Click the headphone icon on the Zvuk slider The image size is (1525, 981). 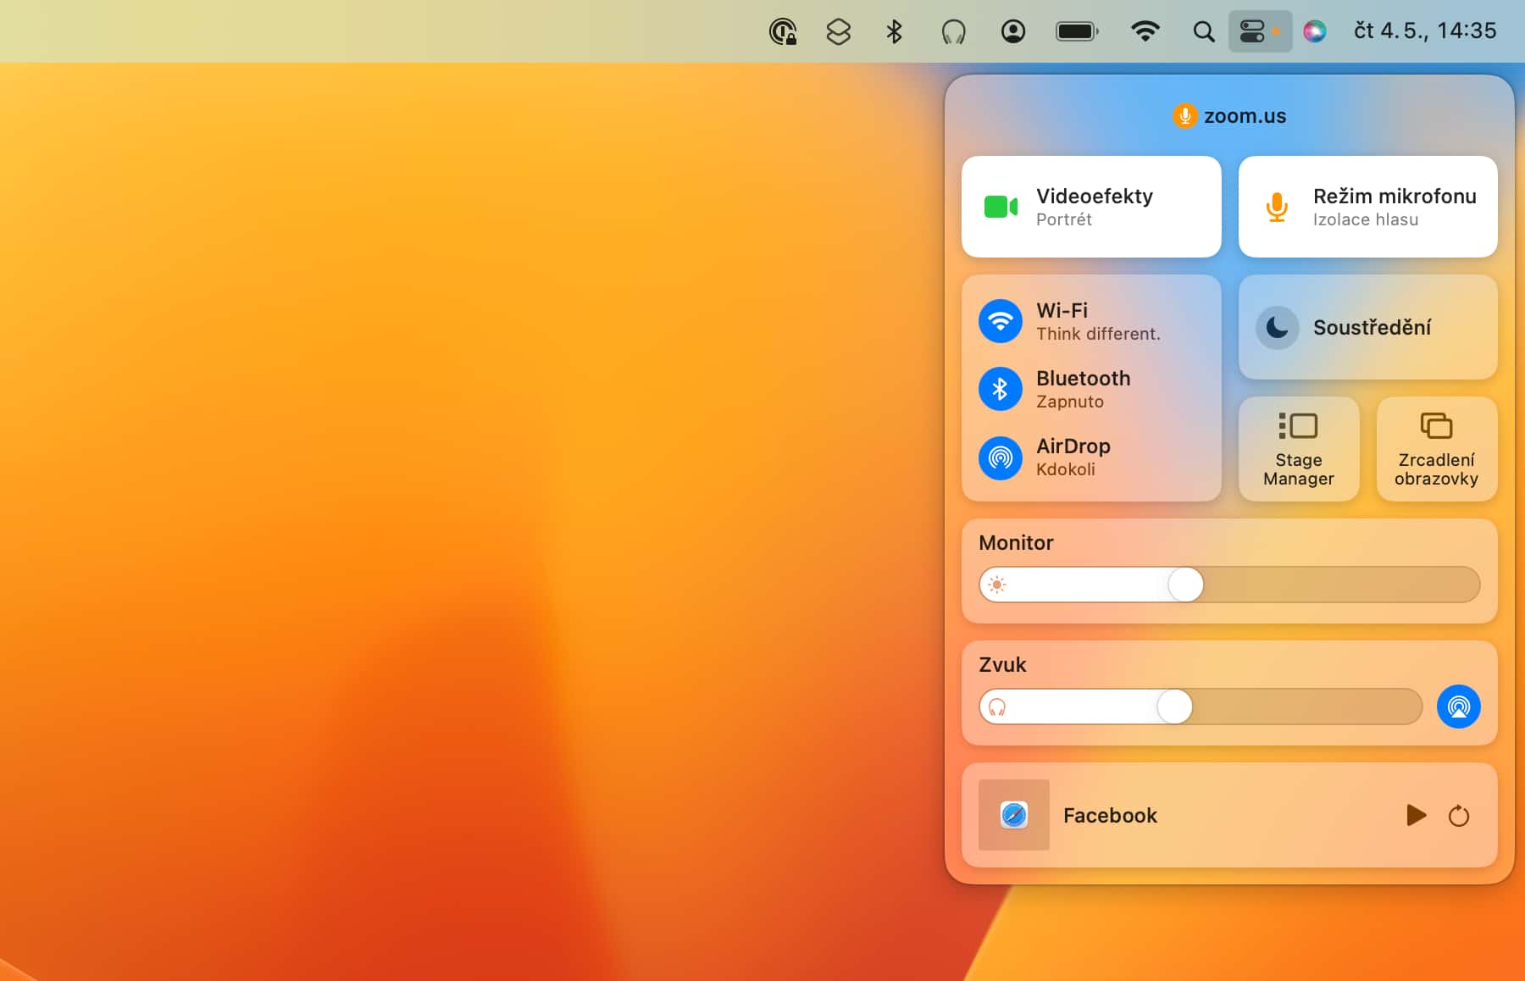[x=997, y=707]
